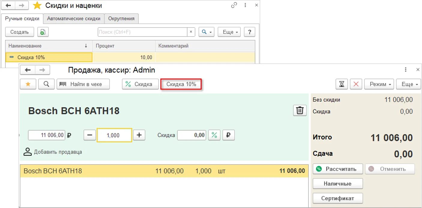
Task: Add Скидки и наценки to favorites star
Action: 37,5
